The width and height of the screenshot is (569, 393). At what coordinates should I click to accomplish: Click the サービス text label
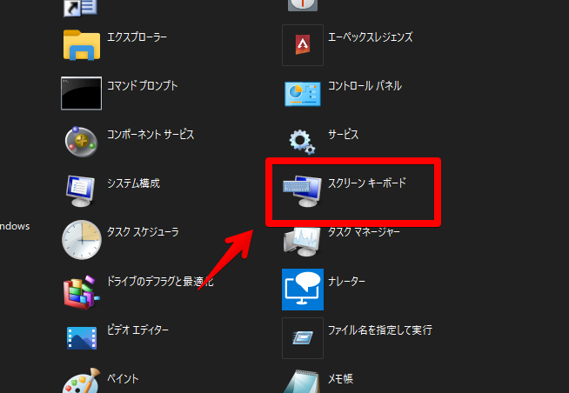pyautogui.click(x=344, y=135)
